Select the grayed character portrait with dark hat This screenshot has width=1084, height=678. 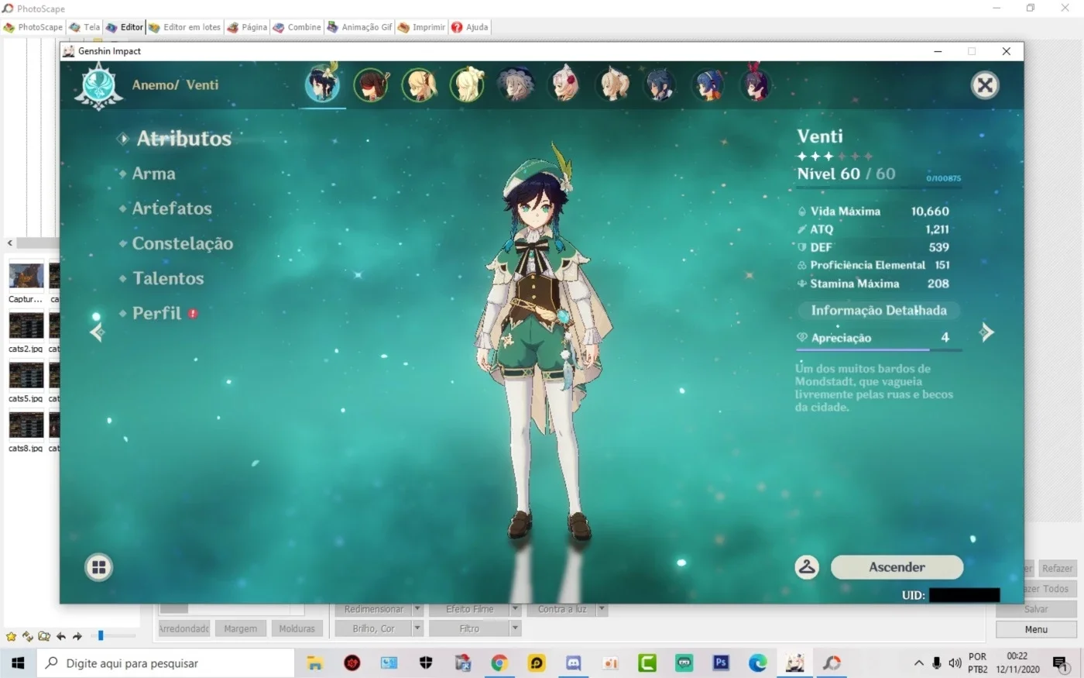click(x=516, y=85)
